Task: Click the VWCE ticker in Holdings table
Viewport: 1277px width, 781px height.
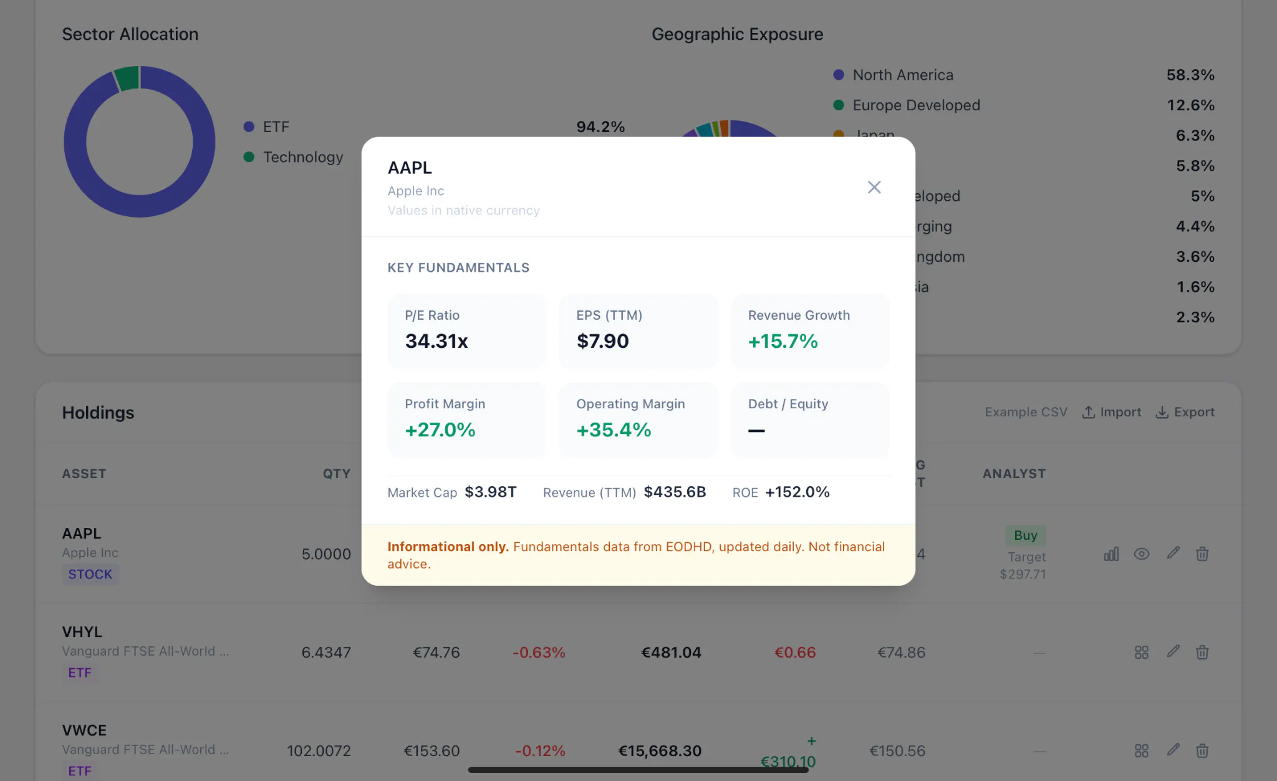Action: coord(84,731)
